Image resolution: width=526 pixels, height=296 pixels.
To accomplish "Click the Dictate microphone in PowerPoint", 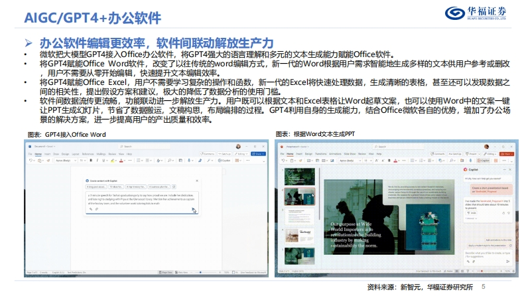I will pos(471,161).
